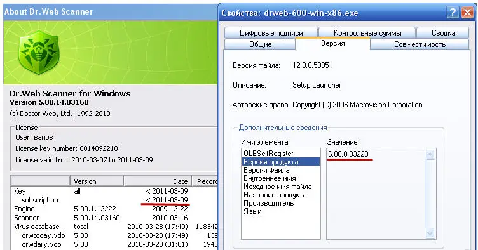Viewport: 478px width, 250px height.
Task: Close the drweb-600-win-x86.exe properties dialog
Action: click(x=467, y=13)
